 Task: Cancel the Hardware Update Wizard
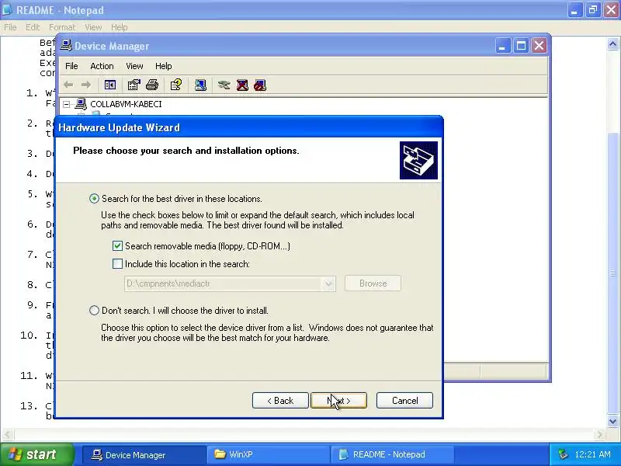[x=404, y=400]
